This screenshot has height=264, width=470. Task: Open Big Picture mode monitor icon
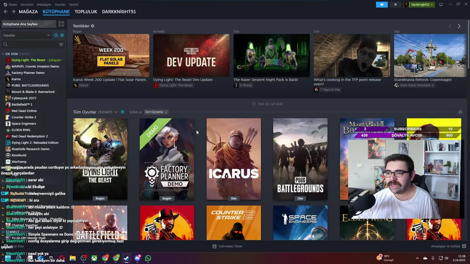coord(441,4)
